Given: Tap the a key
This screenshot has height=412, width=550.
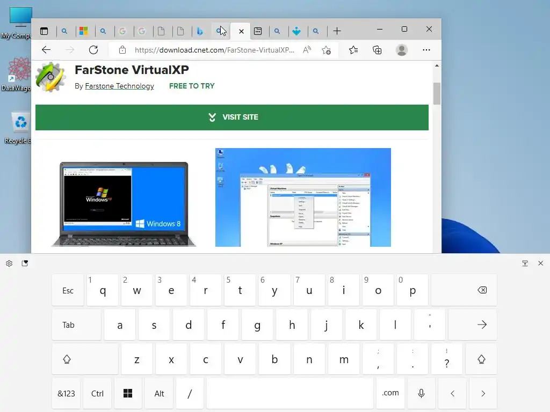Looking at the screenshot, I should [x=120, y=325].
